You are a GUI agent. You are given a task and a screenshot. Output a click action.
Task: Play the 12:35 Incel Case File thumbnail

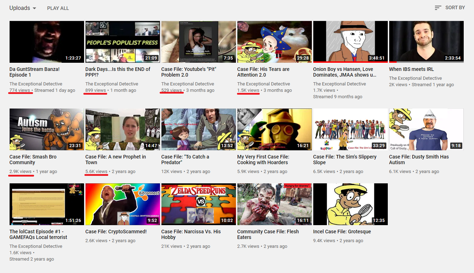coord(351,204)
